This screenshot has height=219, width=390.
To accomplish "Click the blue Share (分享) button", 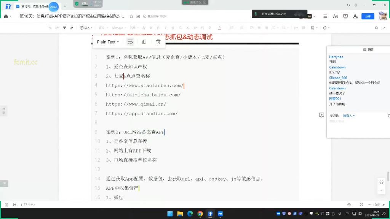I will coord(368,16).
